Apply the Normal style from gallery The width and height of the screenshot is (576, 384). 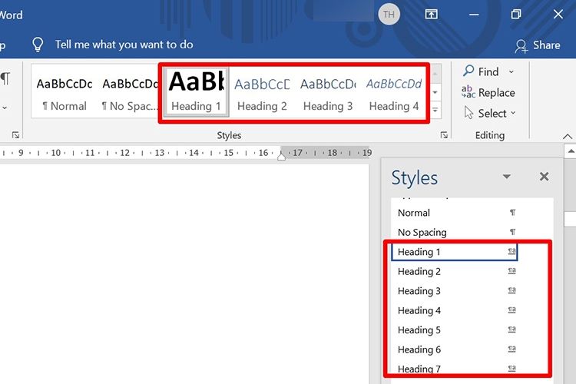[x=65, y=91]
